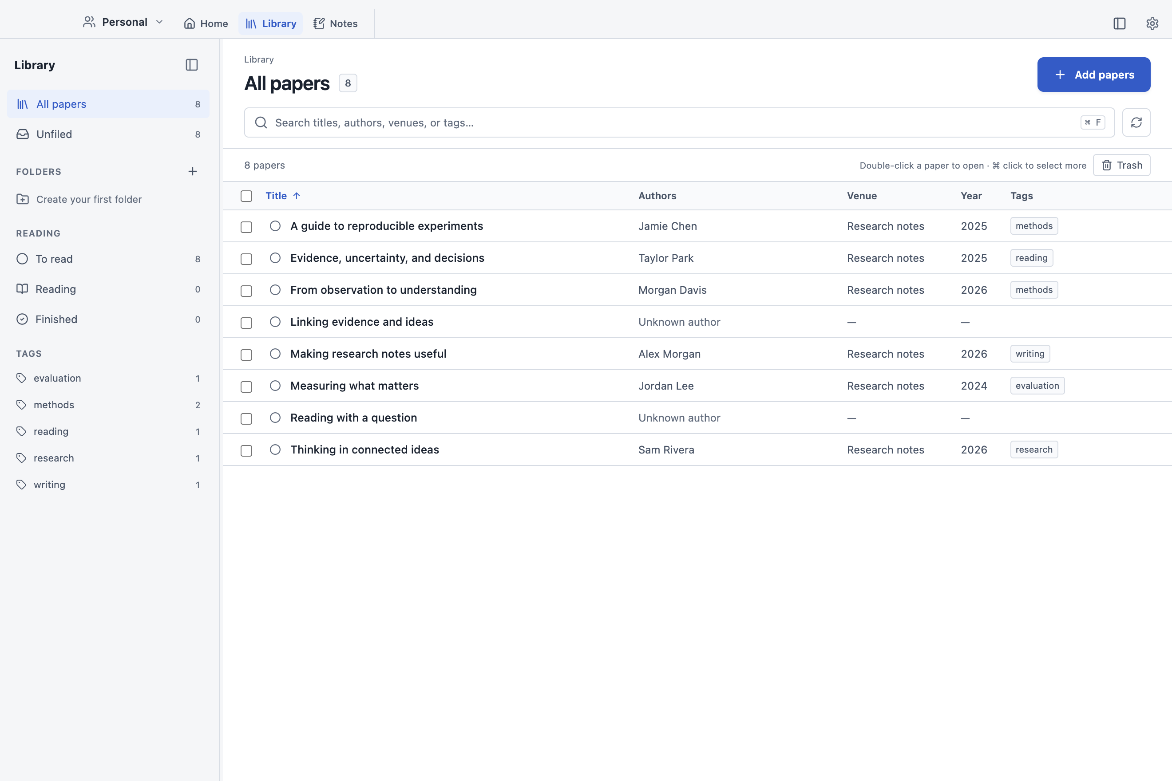The image size is (1172, 781).
Task: Click the evaluation tag icon in sidebar
Action: coord(21,378)
